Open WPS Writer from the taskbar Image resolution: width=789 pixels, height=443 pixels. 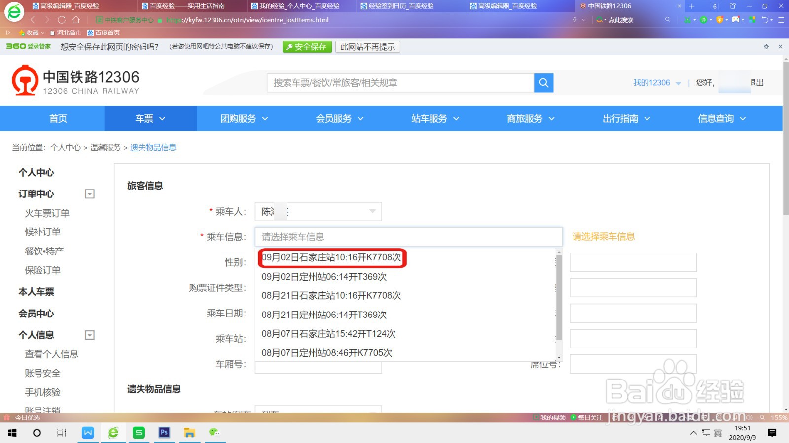pyautogui.click(x=88, y=433)
